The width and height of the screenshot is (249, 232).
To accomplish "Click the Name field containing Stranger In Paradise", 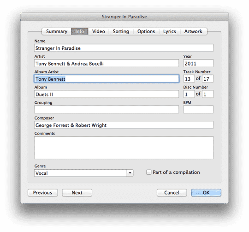I will pyautogui.click(x=124, y=48).
